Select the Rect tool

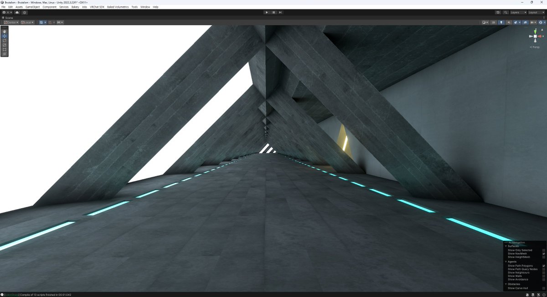coord(5,50)
